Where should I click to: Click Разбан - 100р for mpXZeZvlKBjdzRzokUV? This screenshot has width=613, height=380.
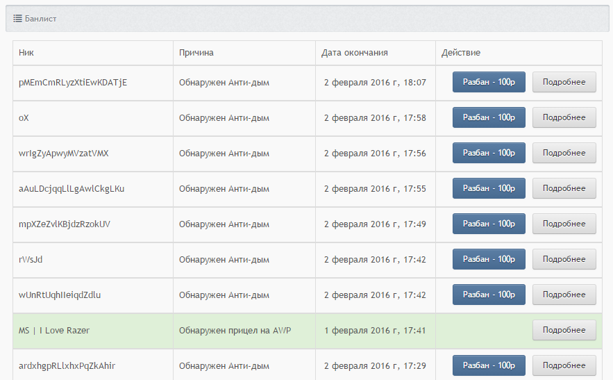(x=489, y=224)
